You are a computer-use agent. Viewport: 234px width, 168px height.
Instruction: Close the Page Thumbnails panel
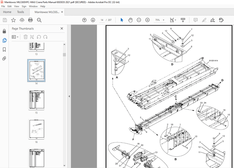pyautogui.click(x=62, y=28)
